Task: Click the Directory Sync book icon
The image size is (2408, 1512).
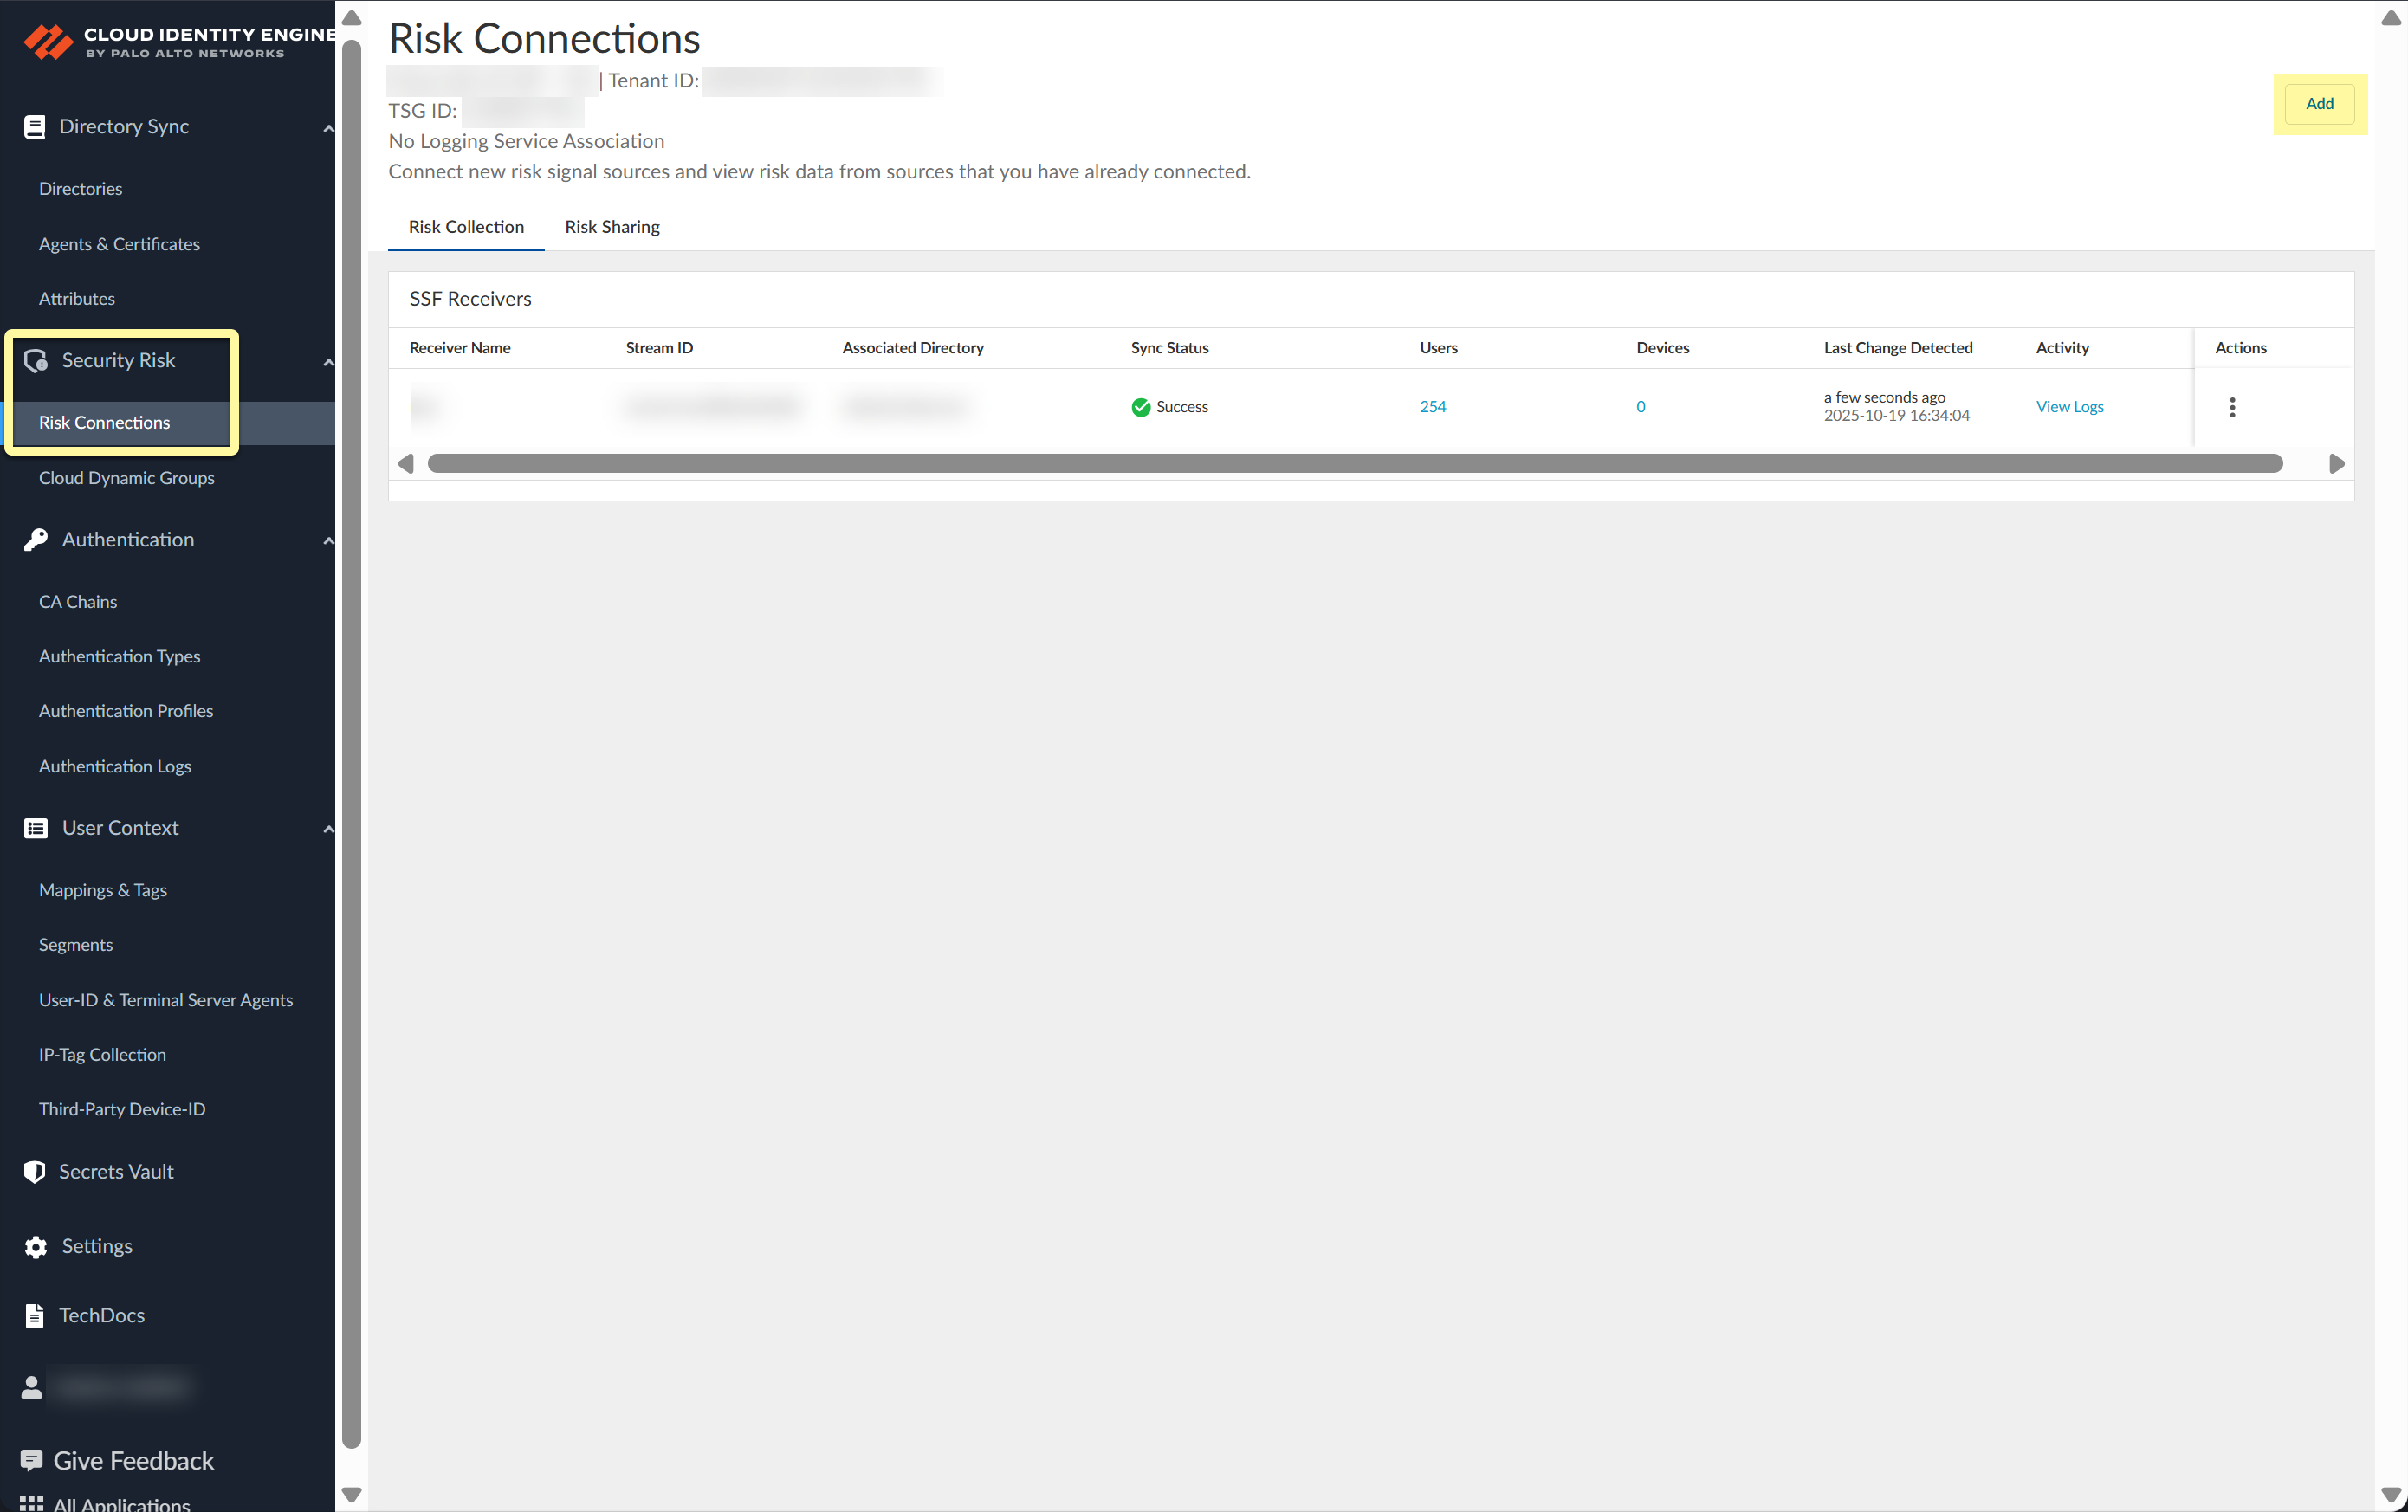Action: tap(34, 127)
